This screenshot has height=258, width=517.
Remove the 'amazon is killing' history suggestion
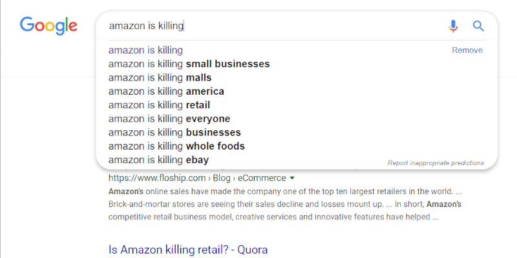[467, 50]
